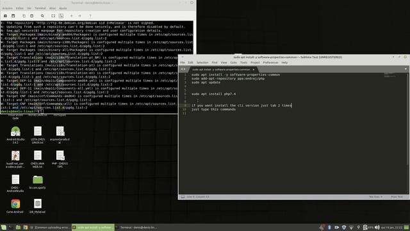Open the Goto menu in Sublime Text

pos(233,63)
